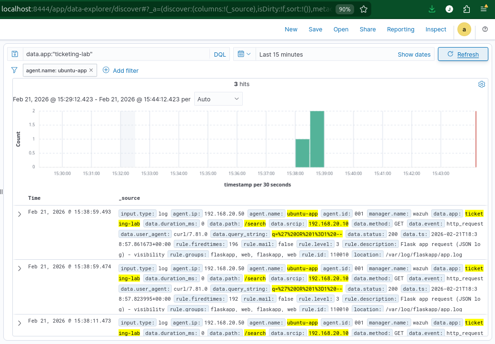Open the Inspect panel

pos(436,29)
